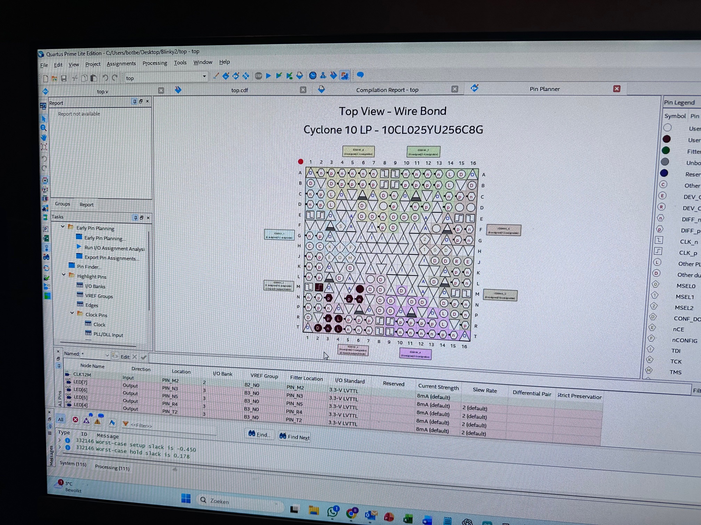Toggle error messages filter button
This screenshot has width=701, height=525.
pyautogui.click(x=75, y=420)
